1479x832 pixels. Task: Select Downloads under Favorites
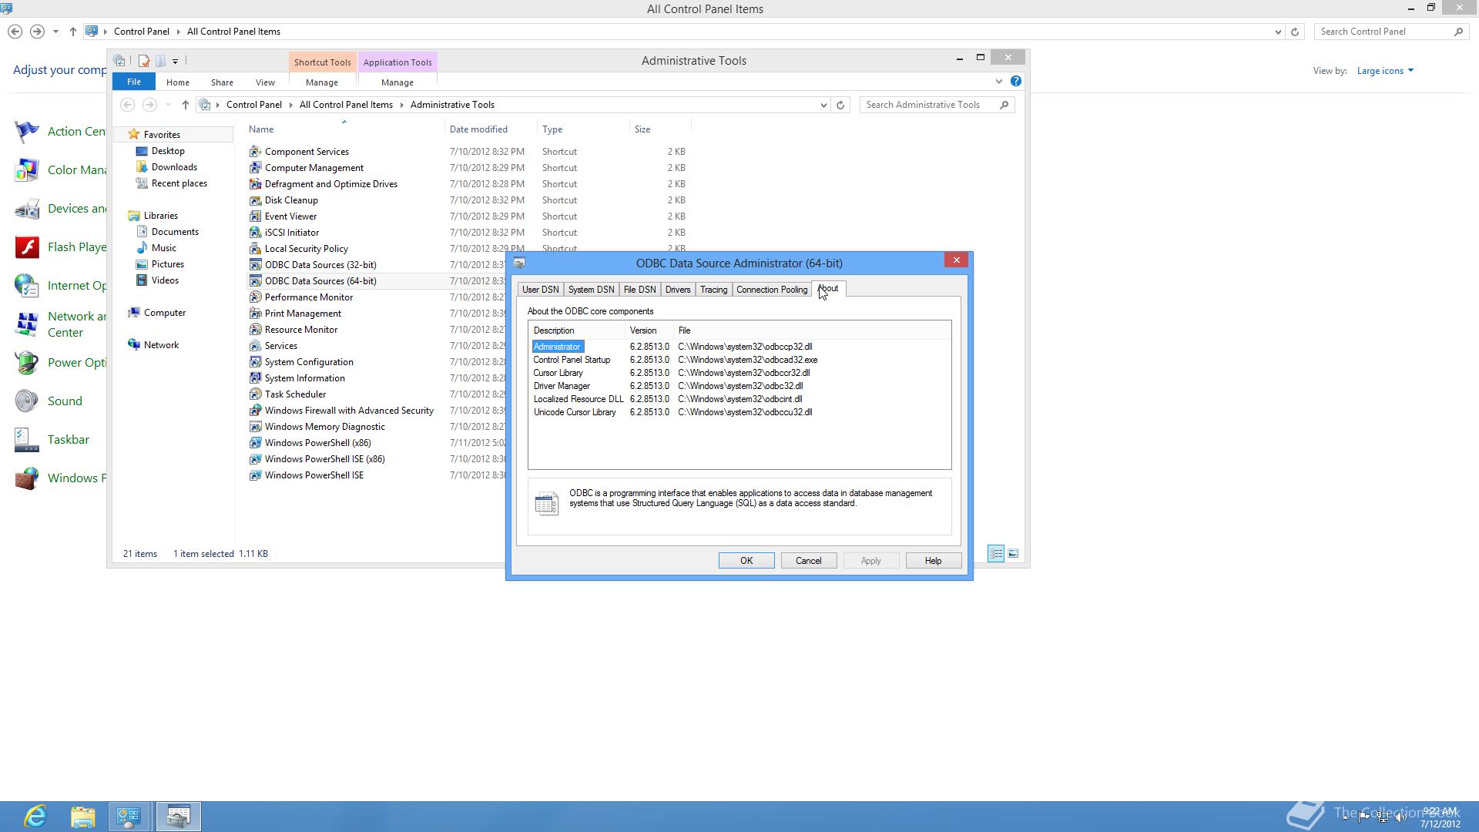click(174, 167)
